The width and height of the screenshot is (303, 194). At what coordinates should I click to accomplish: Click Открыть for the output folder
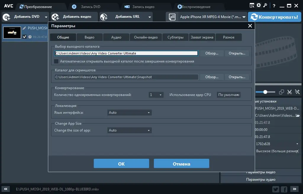[x=237, y=53]
